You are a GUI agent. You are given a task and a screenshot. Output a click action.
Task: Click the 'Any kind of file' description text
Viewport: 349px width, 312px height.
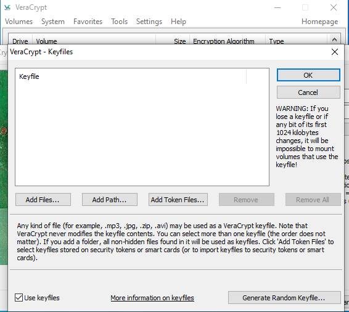click(175, 242)
